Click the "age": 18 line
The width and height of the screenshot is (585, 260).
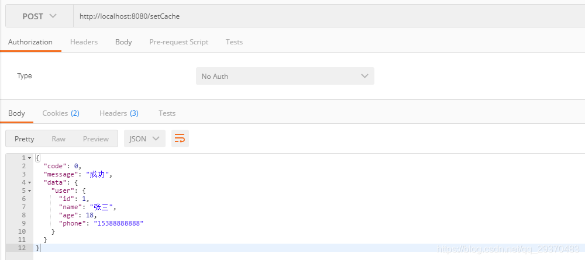click(78, 215)
